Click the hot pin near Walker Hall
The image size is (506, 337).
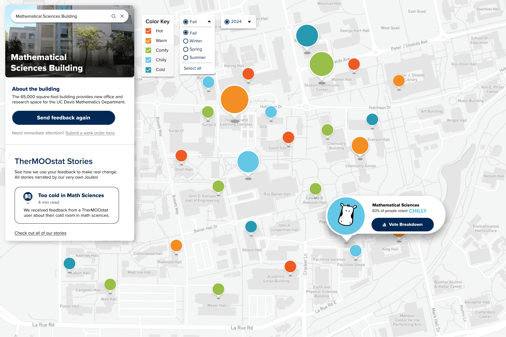354,64
